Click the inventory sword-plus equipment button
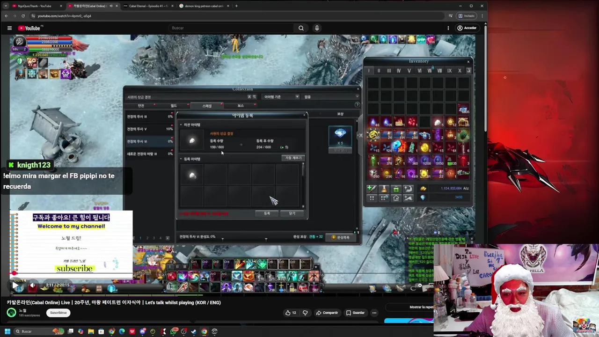This screenshot has height=337, width=599. (x=371, y=189)
